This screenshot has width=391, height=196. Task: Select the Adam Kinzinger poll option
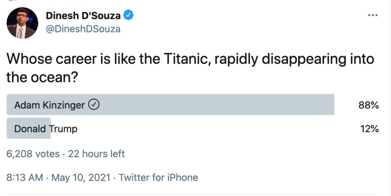pos(49,105)
